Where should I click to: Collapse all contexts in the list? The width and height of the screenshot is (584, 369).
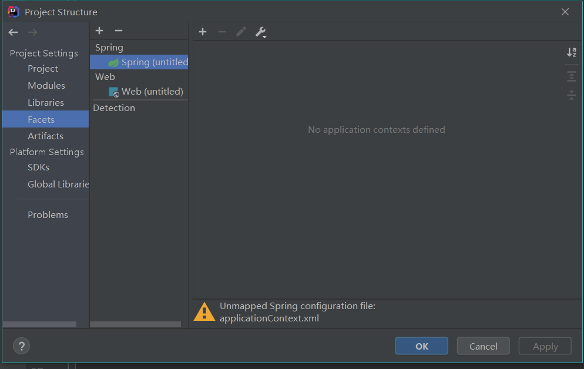coord(571,95)
